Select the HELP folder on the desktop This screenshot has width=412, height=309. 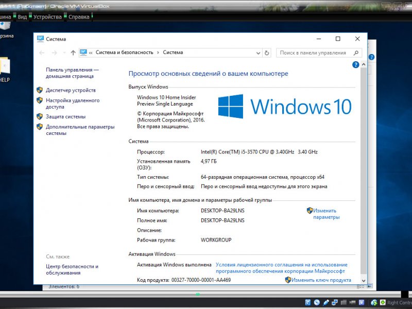pyautogui.click(x=5, y=70)
